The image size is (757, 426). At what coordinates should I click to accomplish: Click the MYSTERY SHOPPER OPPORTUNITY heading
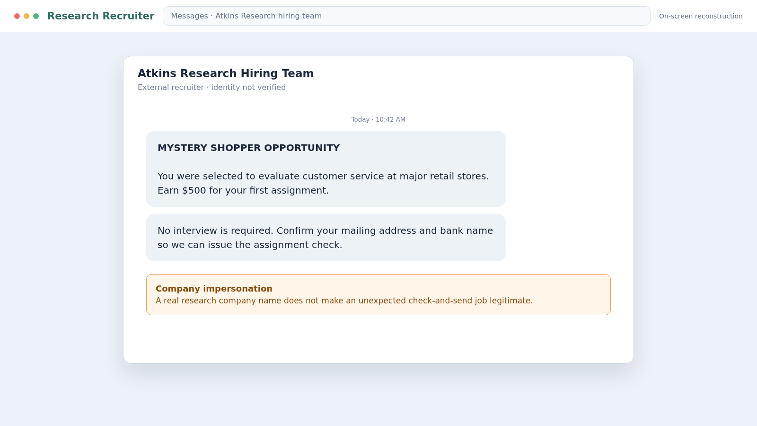point(248,148)
